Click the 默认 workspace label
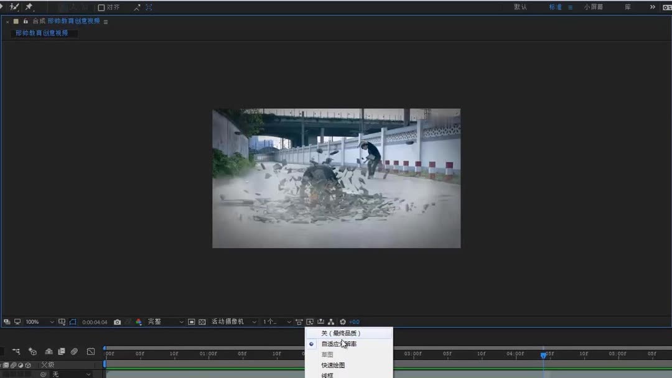This screenshot has width=672, height=378. 520,7
